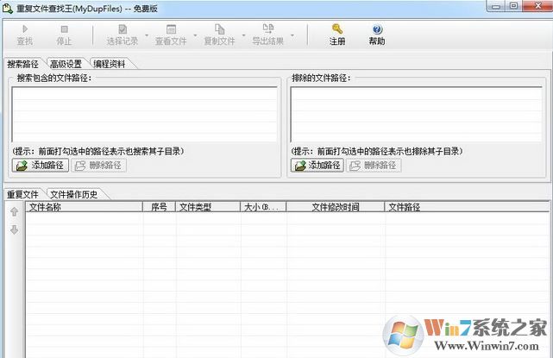The width and height of the screenshot is (553, 358).
Task: Click 删除路径 under excluded paths
Action: tap(374, 166)
